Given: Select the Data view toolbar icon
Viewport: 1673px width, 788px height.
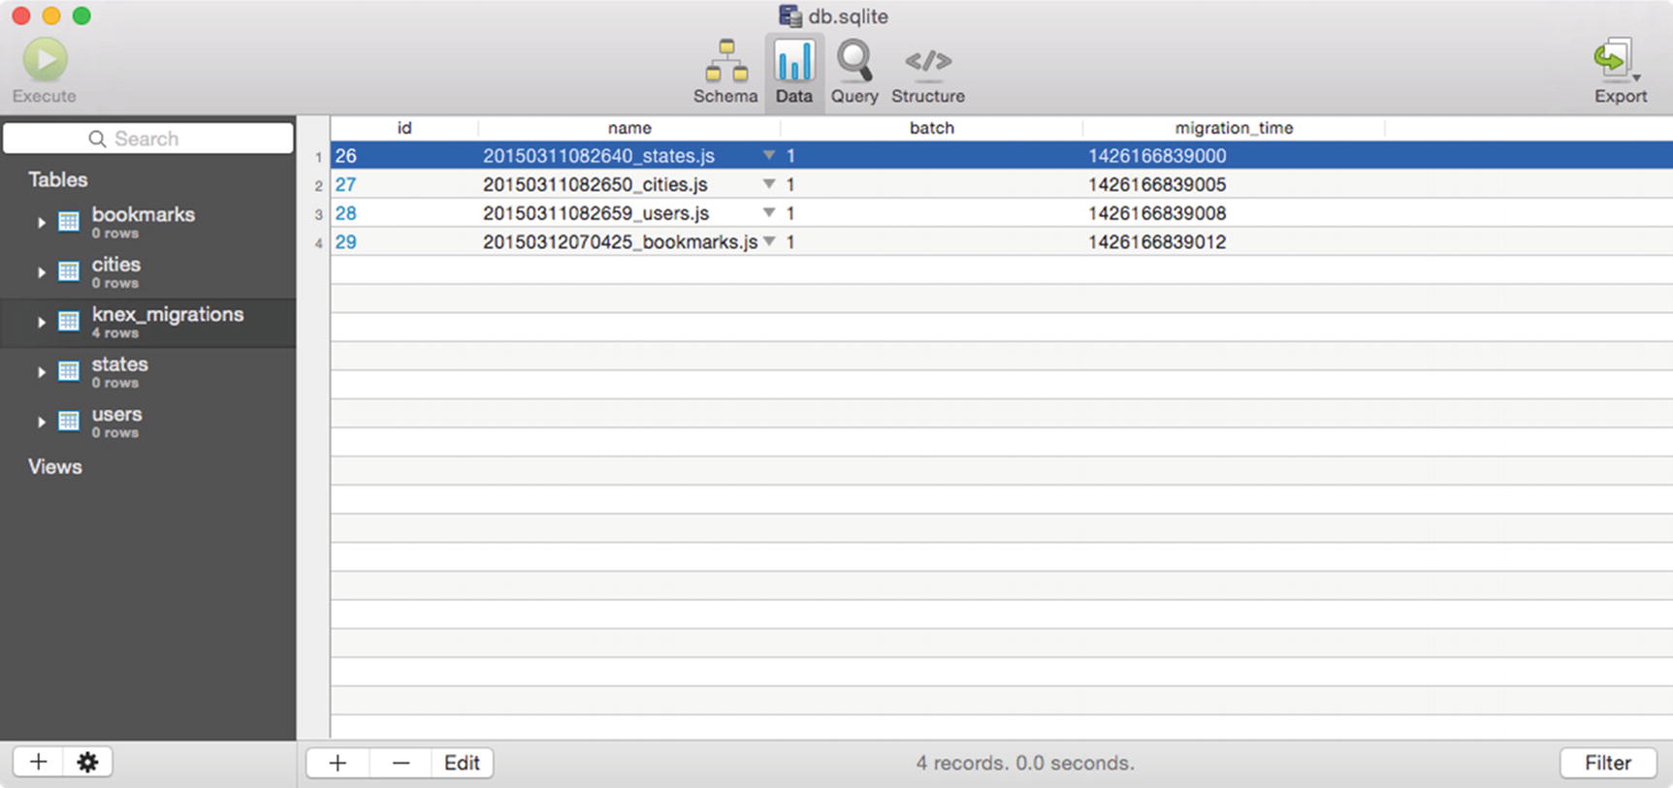Looking at the screenshot, I should coord(793,62).
